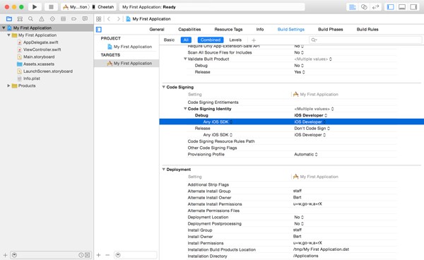The height and width of the screenshot is (260, 424).
Task: Click My First Application in the jump bar
Action: coord(151,19)
